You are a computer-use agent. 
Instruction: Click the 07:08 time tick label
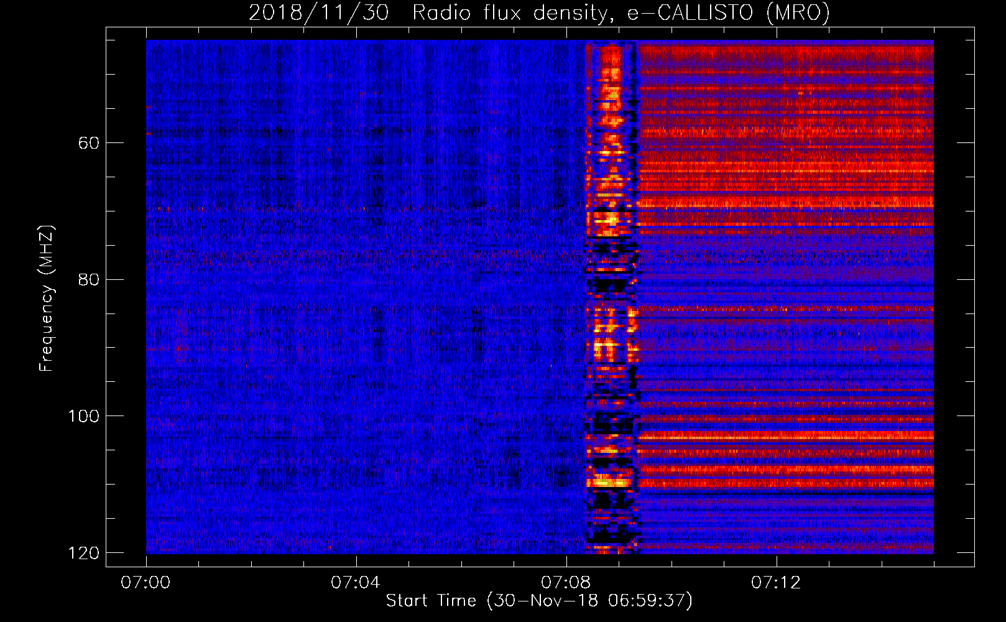click(x=566, y=583)
